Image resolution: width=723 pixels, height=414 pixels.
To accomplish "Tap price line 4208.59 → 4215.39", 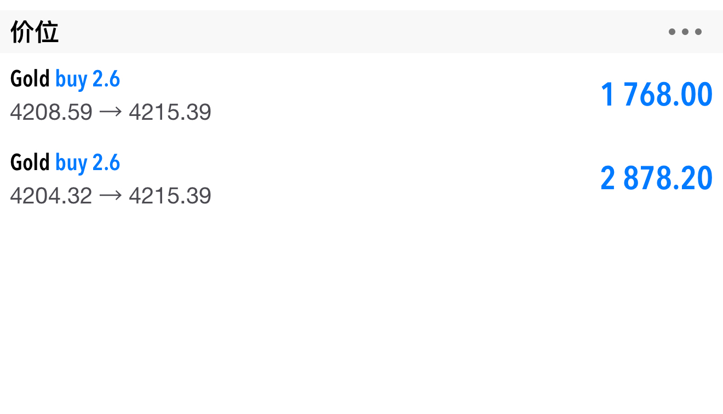I will coord(111,112).
